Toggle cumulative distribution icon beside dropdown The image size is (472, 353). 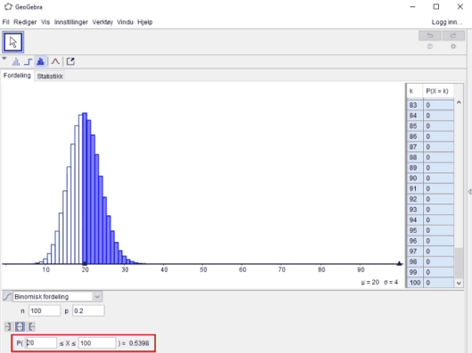coord(7,296)
